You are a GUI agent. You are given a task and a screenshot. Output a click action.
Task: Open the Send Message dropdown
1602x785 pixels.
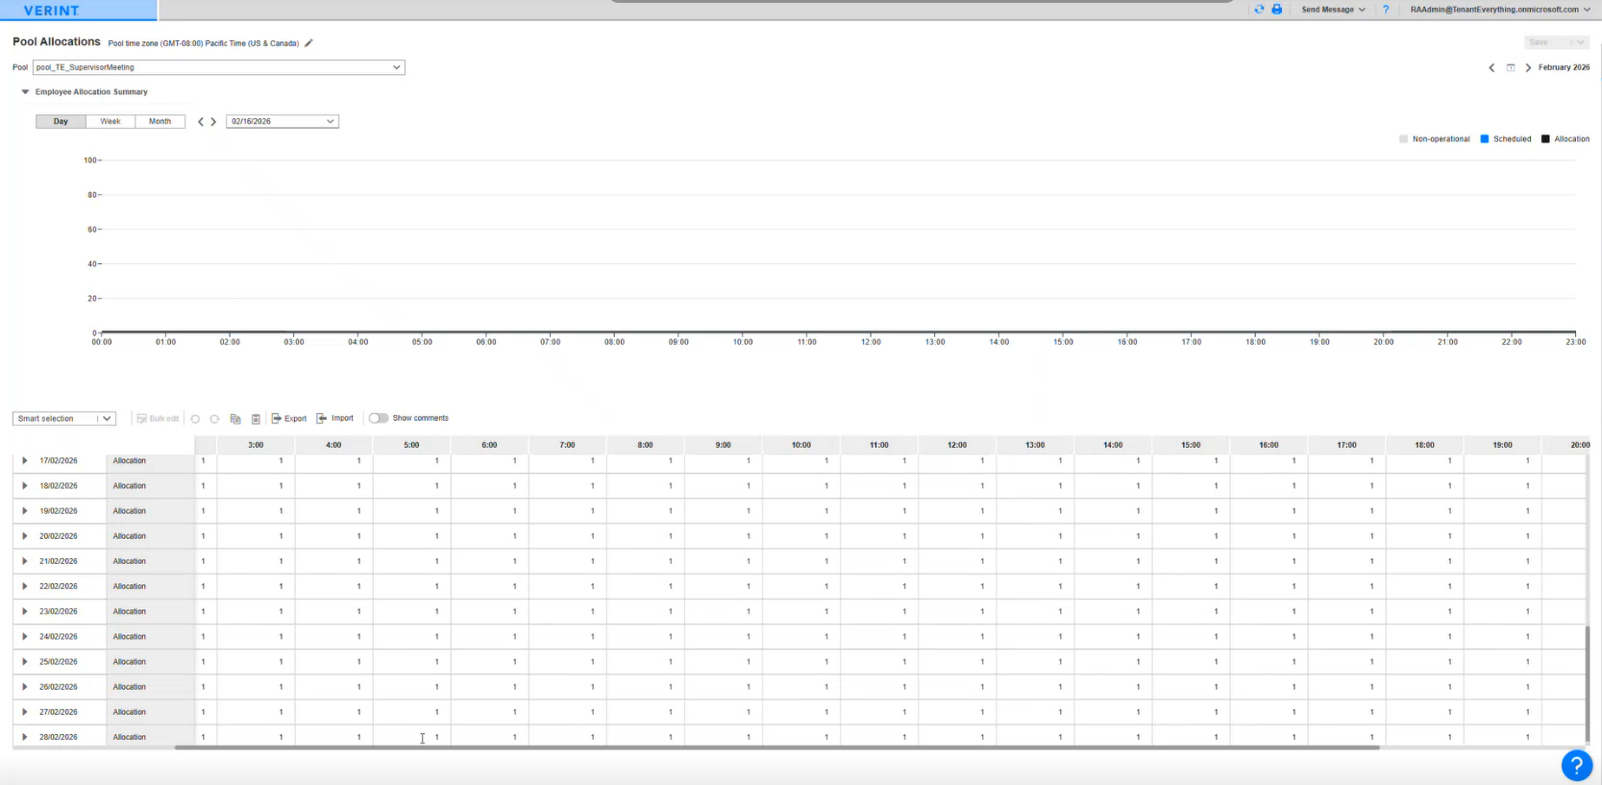(x=1333, y=10)
